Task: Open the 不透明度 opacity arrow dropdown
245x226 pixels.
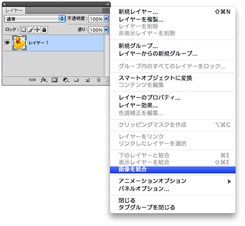Action: coord(106,19)
